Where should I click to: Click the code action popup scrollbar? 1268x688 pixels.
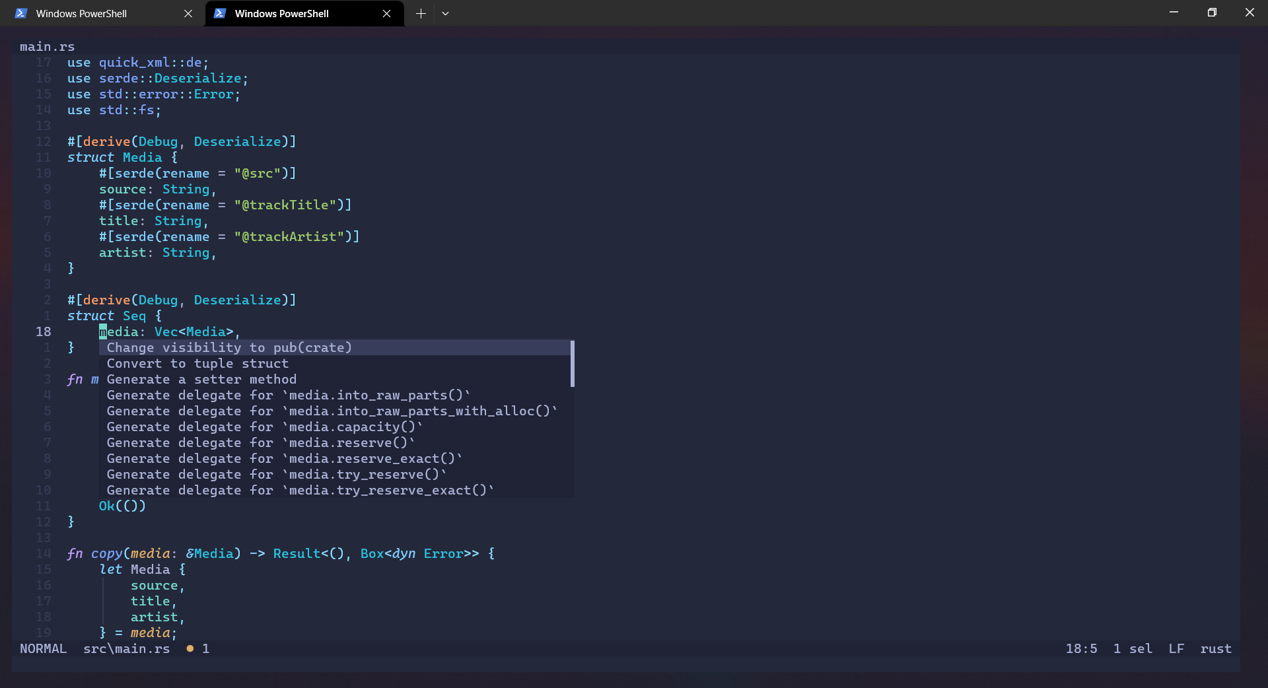572,364
